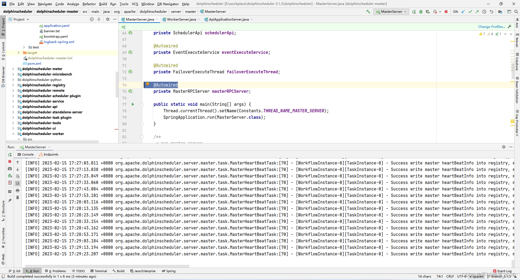
Task: Open Terminal tool window
Action: 99,271
